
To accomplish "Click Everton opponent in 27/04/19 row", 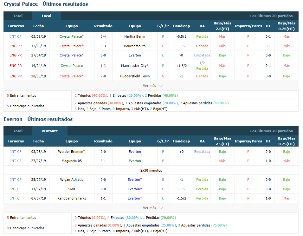I will tap(135, 55).
